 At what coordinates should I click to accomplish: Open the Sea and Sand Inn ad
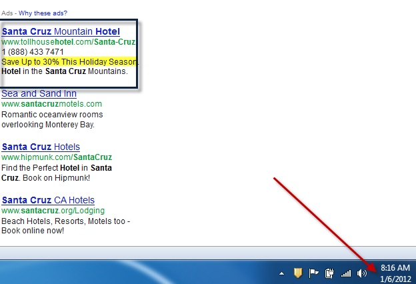(x=39, y=93)
